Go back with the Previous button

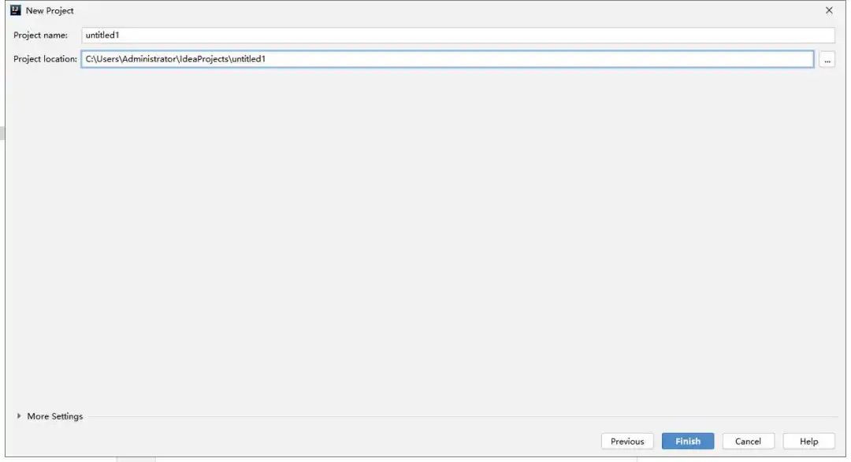tap(626, 442)
